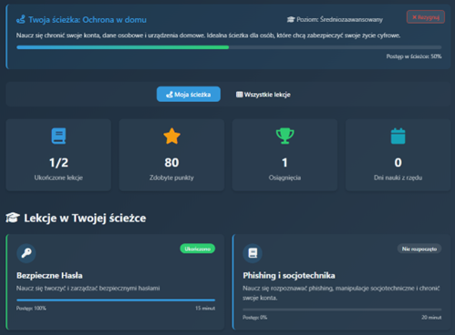Screen dimensions: 455x335
Task: Click the Poziom: Średniozaawansowany label
Action: [339, 19]
